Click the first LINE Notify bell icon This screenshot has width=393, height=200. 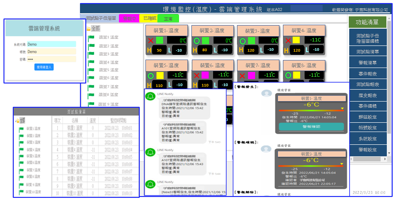[x=150, y=96]
